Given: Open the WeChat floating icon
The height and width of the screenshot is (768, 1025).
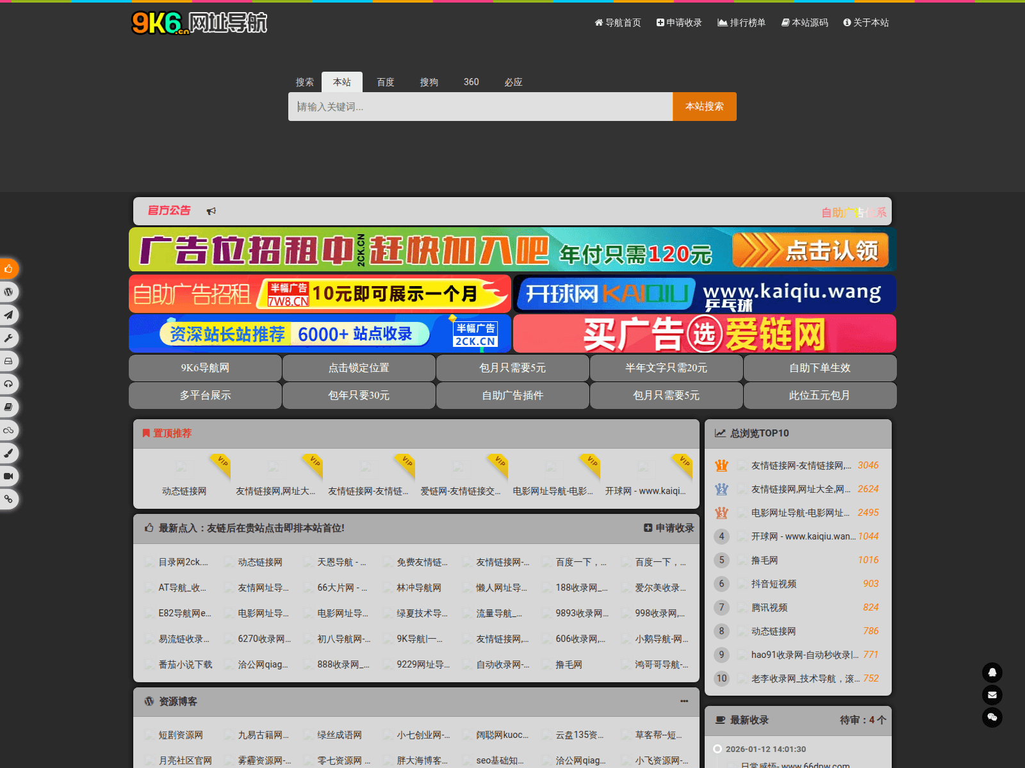Looking at the screenshot, I should coord(992,717).
